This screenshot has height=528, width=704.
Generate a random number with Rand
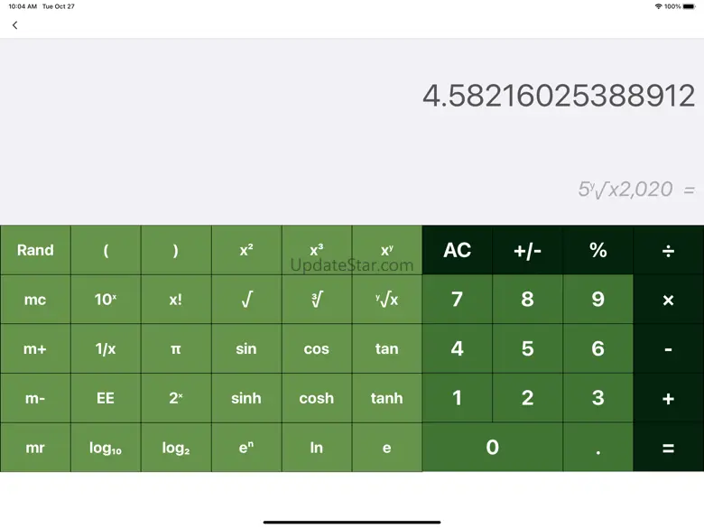(35, 250)
